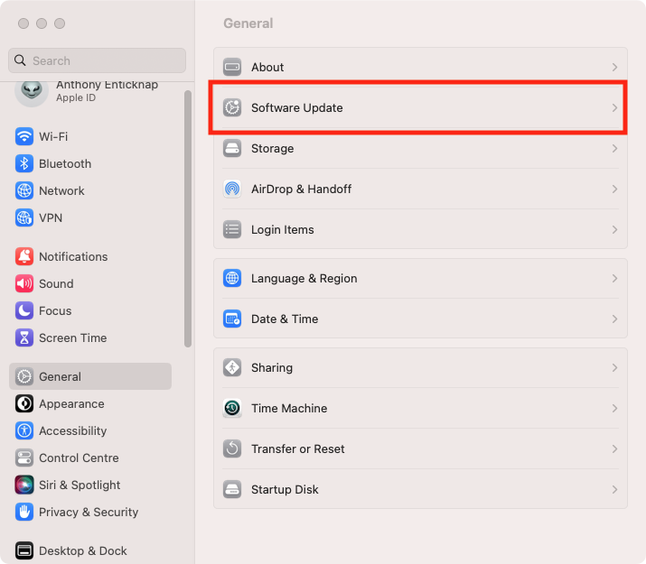Click the Apple ID avatar picture
Image resolution: width=646 pixels, height=564 pixels.
(x=32, y=92)
